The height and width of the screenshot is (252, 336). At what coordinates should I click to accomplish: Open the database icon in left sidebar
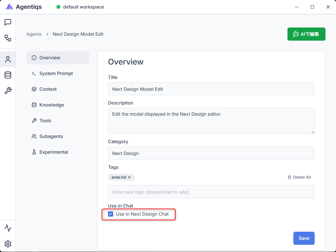(x=8, y=75)
